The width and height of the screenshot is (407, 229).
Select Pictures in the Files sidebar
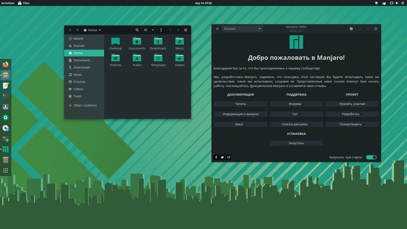[84, 82]
